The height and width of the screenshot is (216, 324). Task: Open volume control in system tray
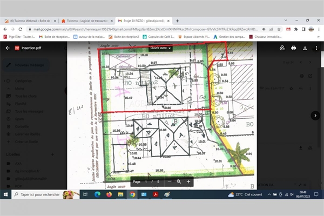pyautogui.click(x=292, y=194)
